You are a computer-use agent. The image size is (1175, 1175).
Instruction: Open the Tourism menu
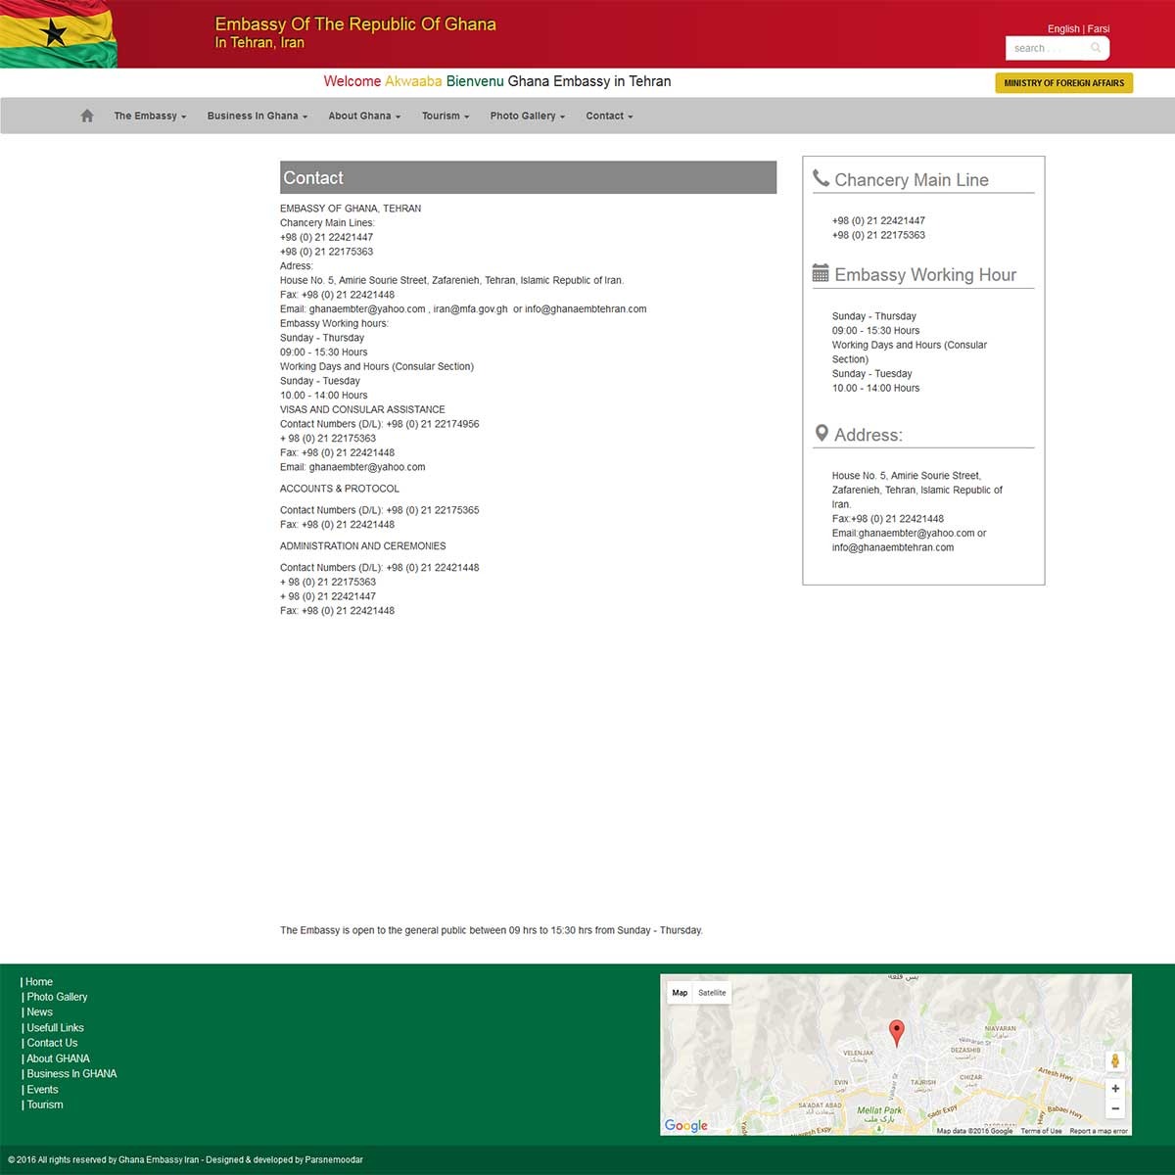pos(446,116)
